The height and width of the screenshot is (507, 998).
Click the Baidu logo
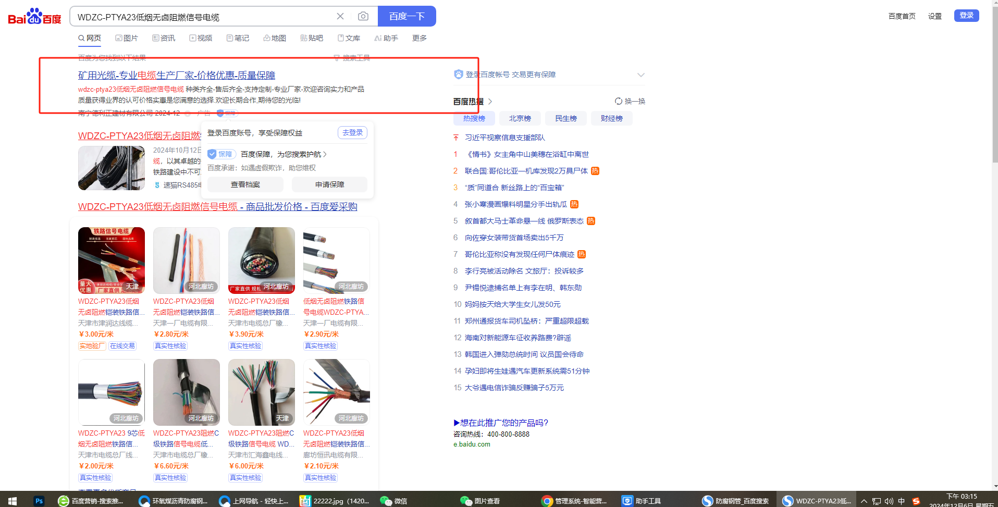click(x=34, y=16)
